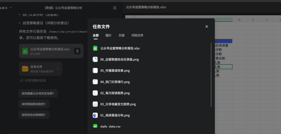Select column F header in spreadsheet
Screen dimensions: 281x134
click(x=267, y=20)
